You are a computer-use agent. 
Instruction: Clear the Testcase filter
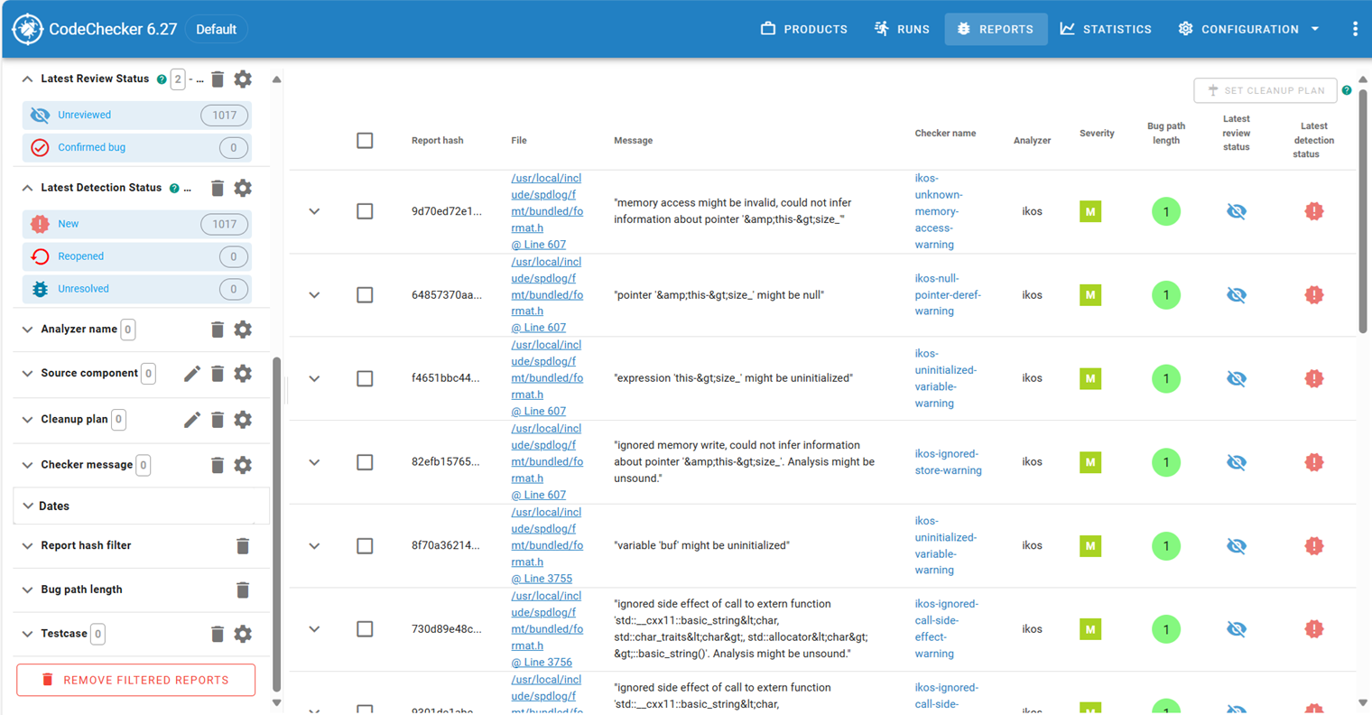218,634
